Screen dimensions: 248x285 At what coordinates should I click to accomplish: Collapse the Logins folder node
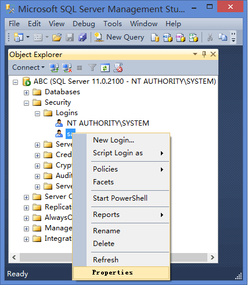coord(37,113)
